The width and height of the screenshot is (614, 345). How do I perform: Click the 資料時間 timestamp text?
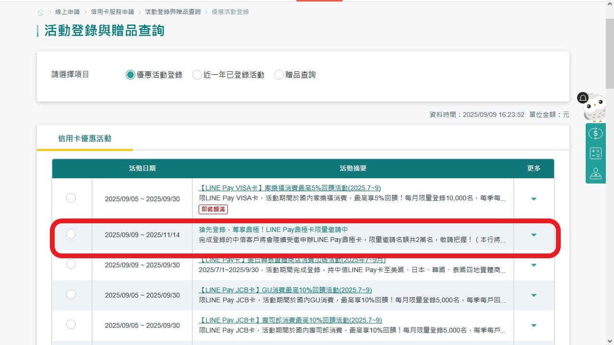477,115
